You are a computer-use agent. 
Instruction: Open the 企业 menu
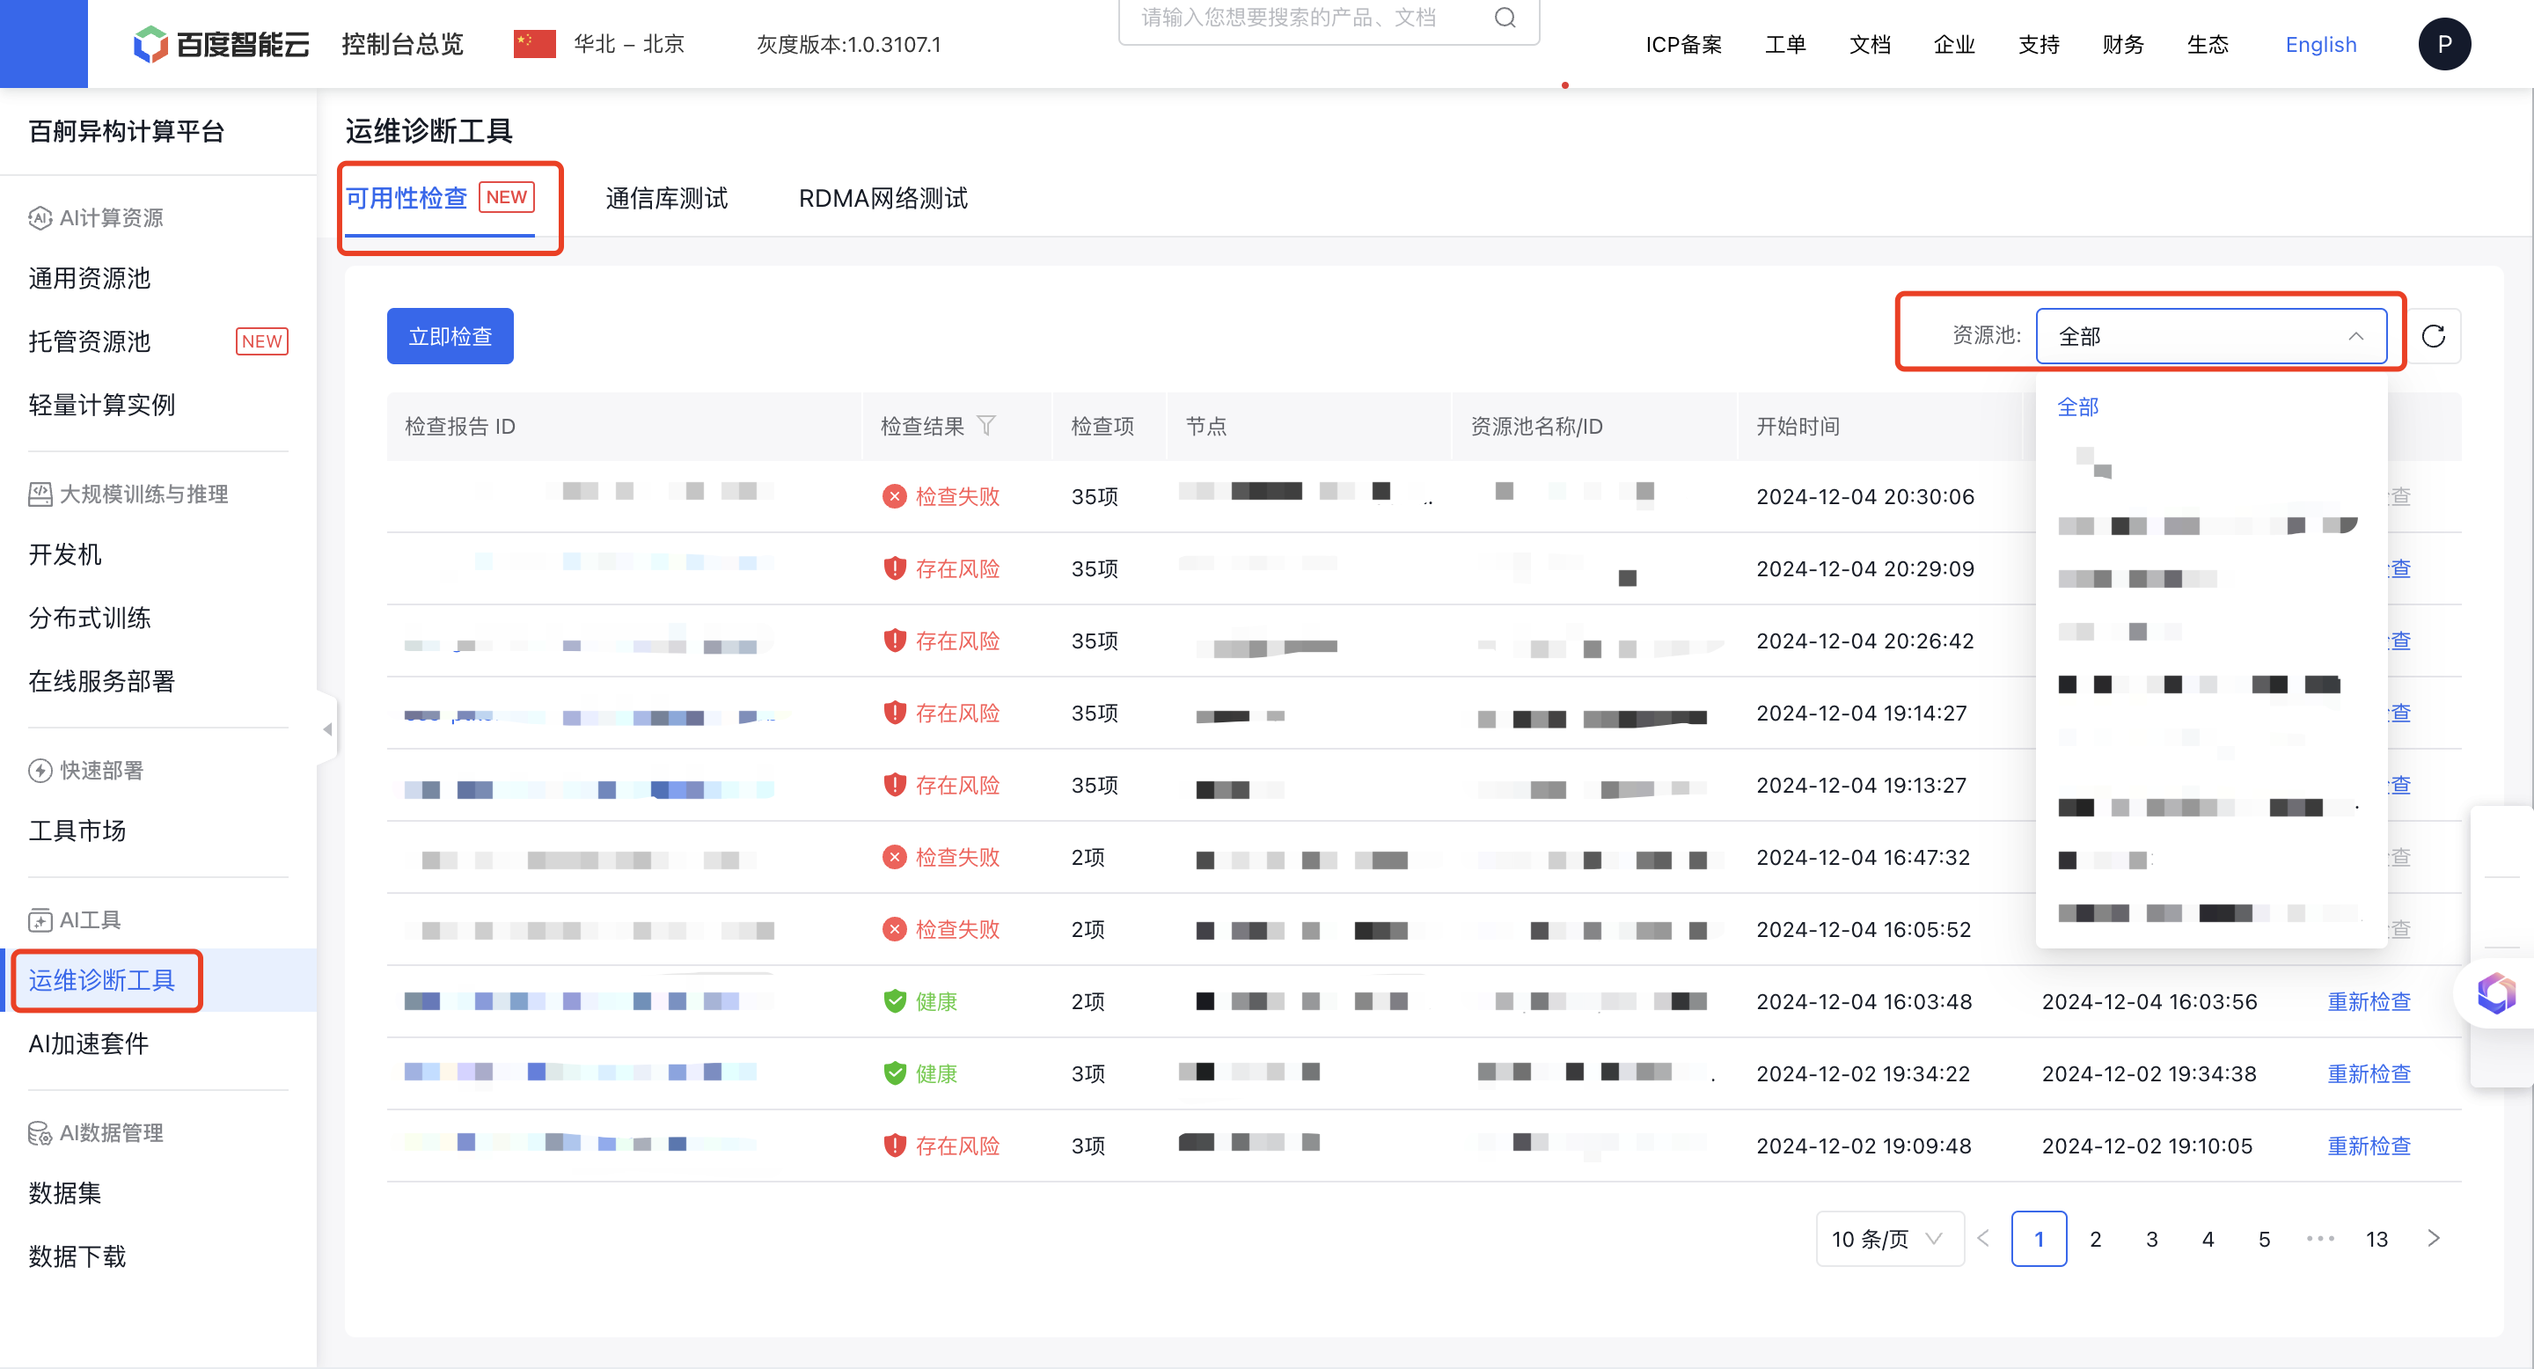click(x=1953, y=44)
